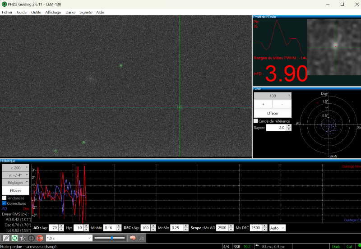Viewport: 361px width, 249px height.
Task: Click the PHD2 application logo icon
Action: [4, 4]
